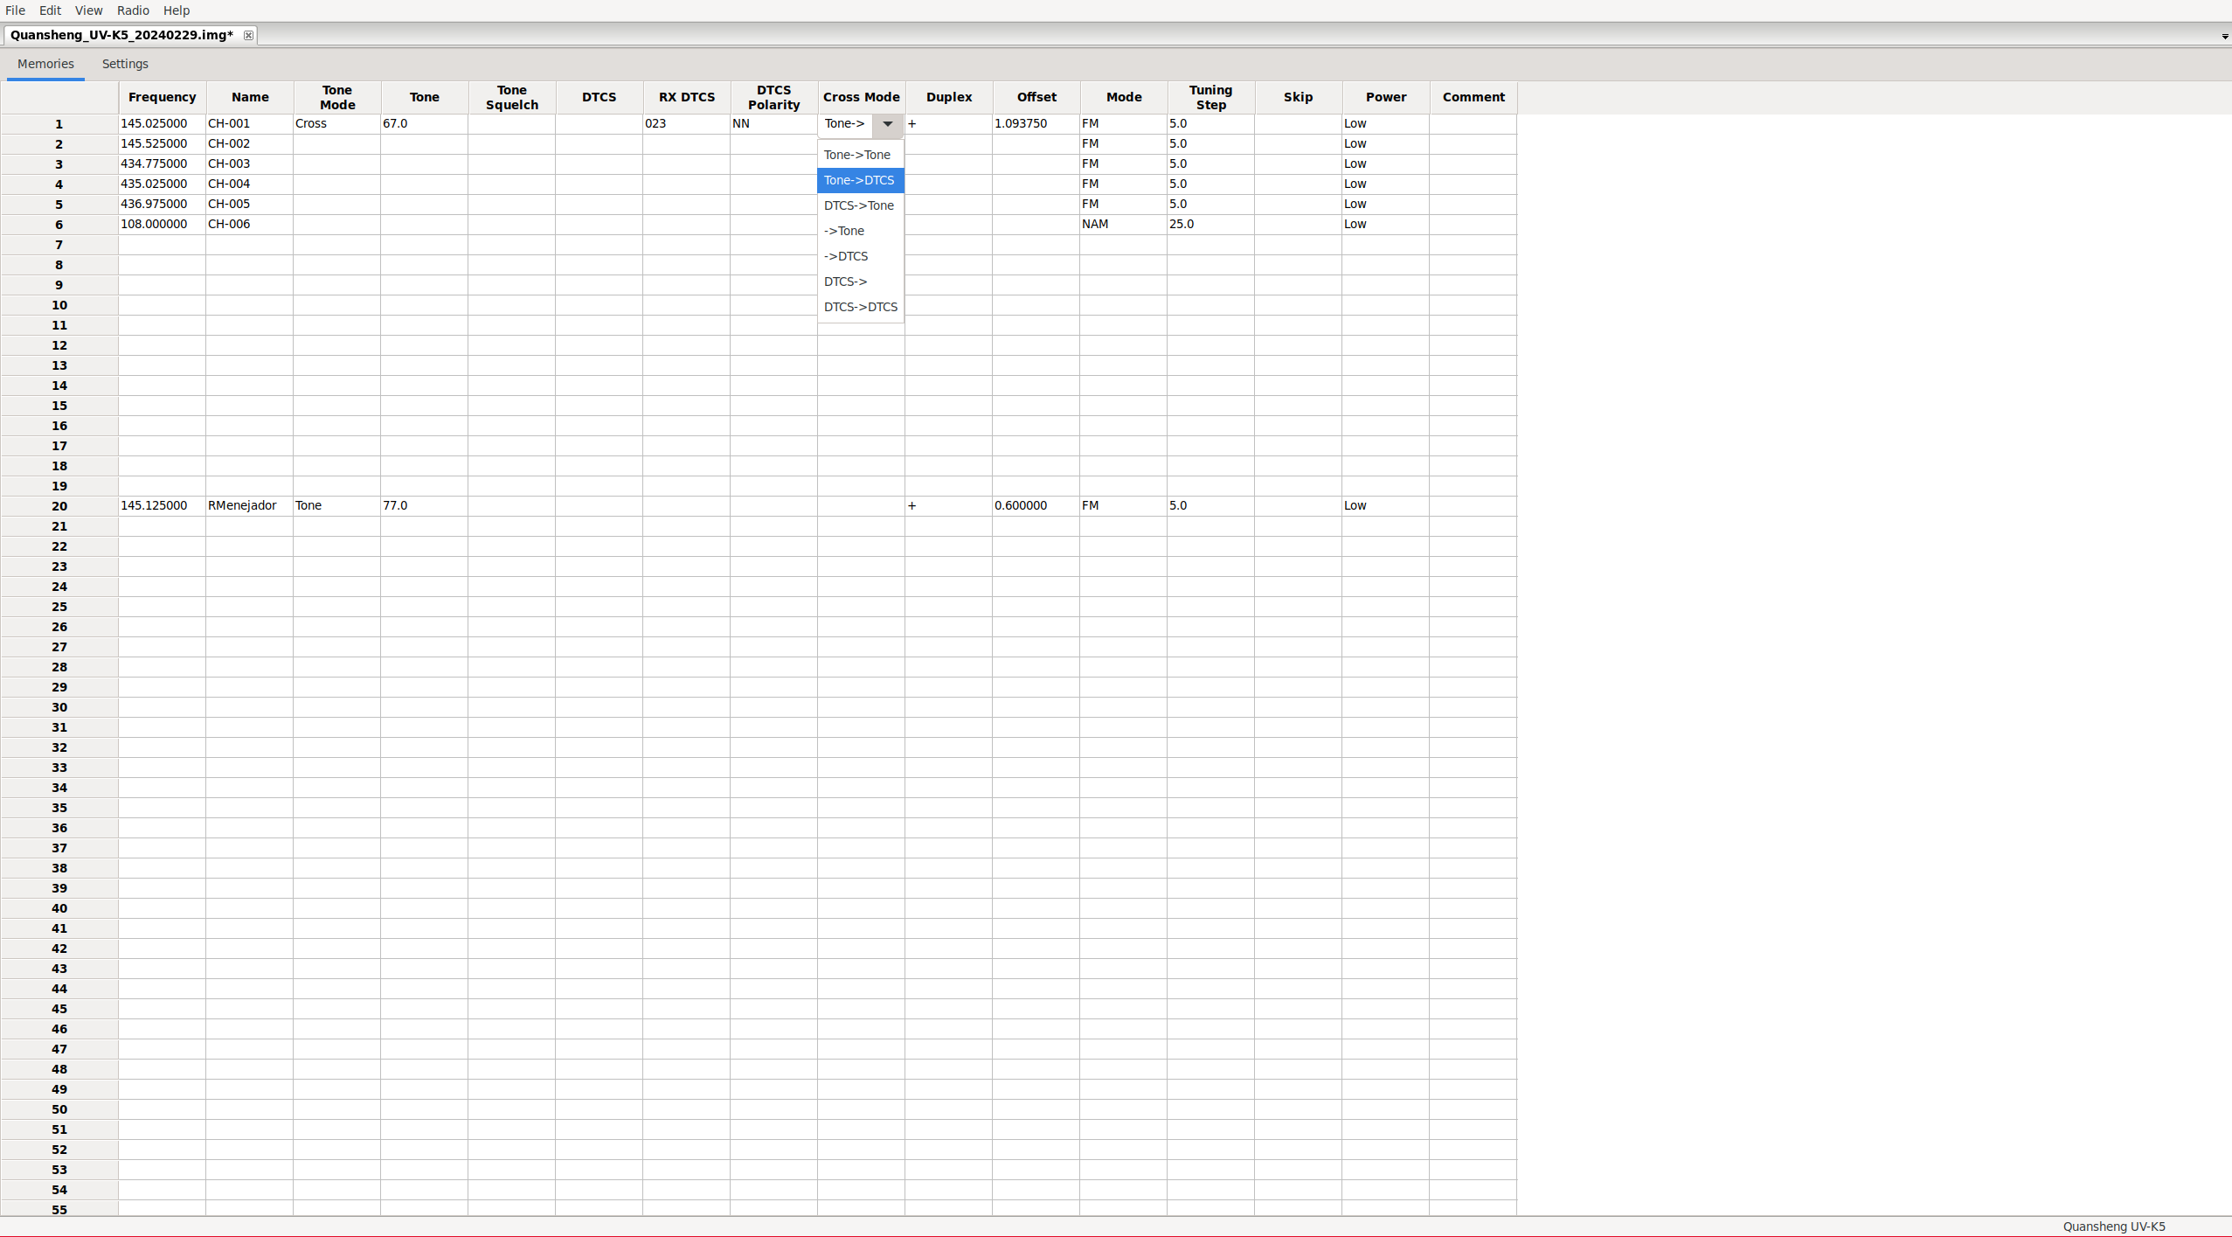The image size is (2232, 1237).
Task: Open the Radio menu
Action: pos(133,10)
